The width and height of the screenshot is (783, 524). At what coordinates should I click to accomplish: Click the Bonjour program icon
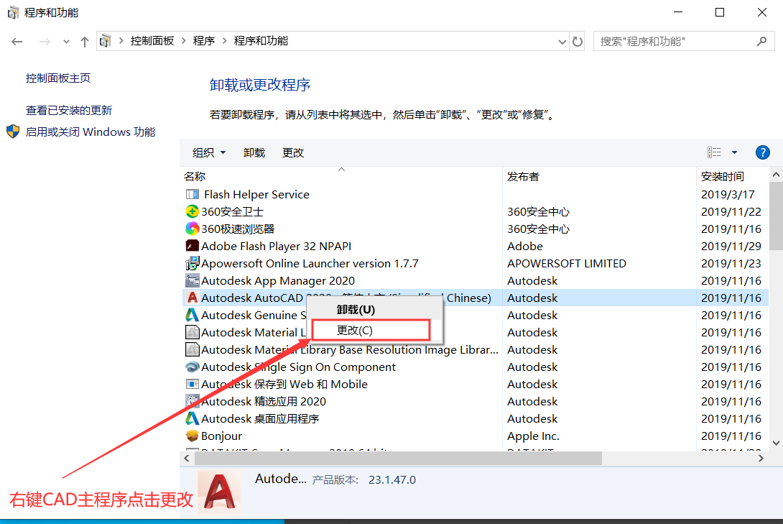193,436
